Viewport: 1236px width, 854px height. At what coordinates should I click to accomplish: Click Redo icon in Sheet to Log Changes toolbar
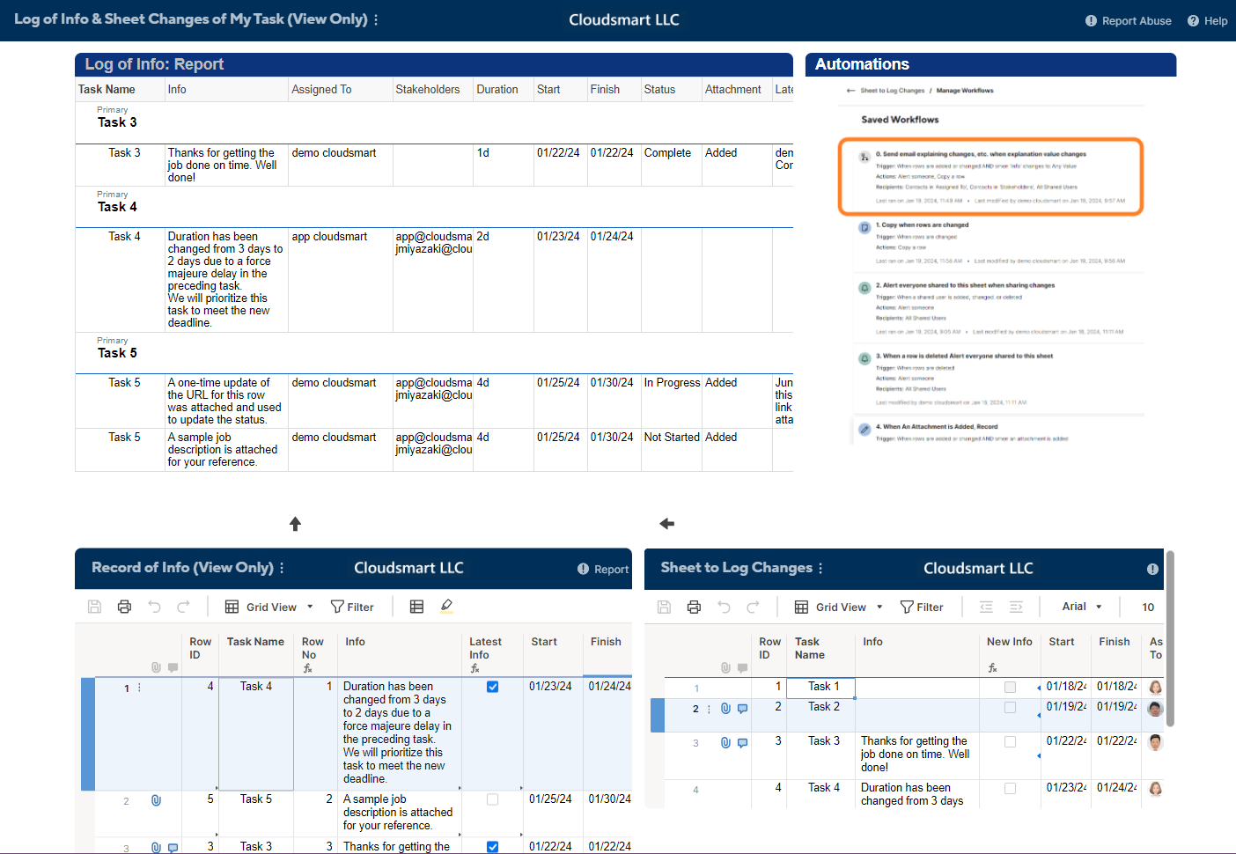click(753, 607)
